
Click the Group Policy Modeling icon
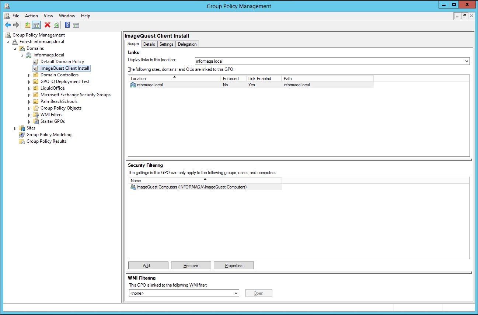(22, 135)
